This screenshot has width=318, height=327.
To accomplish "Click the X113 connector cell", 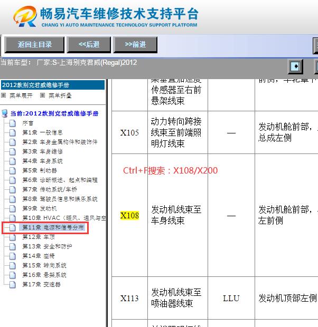I will tap(129, 298).
